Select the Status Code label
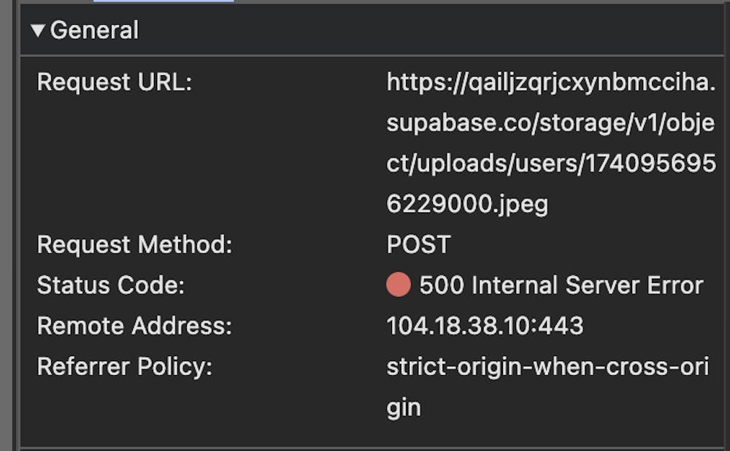 pos(111,285)
